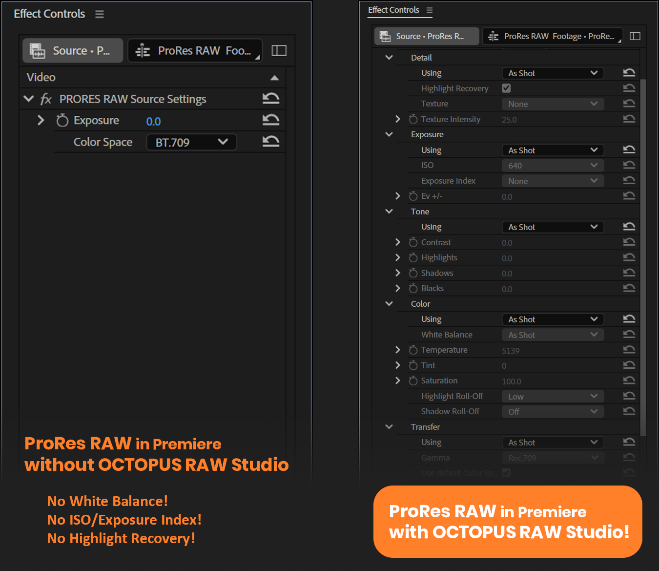Reset Exposure Index setting
Screen dimensions: 659x571
click(629, 181)
